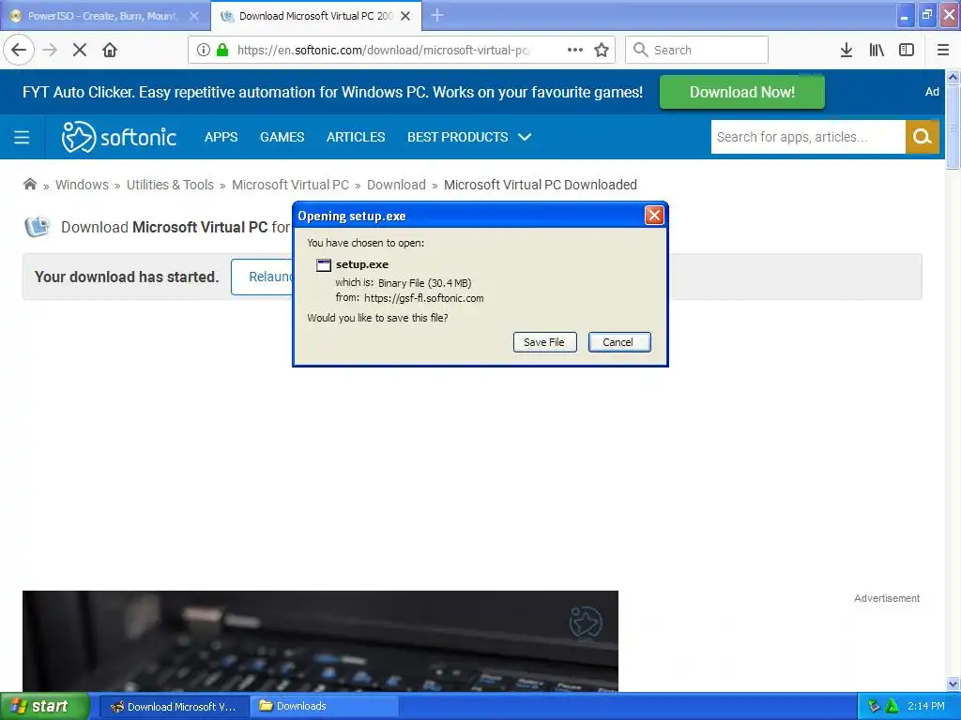
Task: Go back with the browser back arrow
Action: click(x=19, y=50)
